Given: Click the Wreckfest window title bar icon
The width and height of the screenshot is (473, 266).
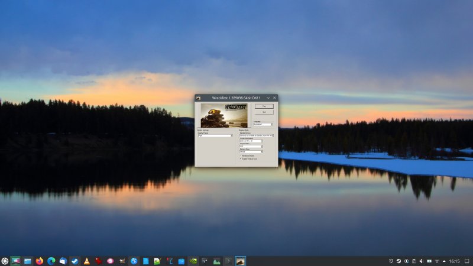Looking at the screenshot, I should point(199,98).
